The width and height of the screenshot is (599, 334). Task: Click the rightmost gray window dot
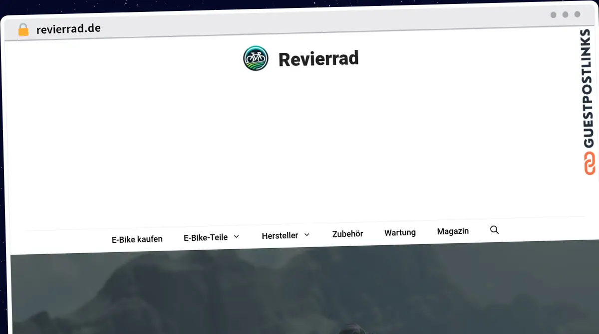coord(577,15)
